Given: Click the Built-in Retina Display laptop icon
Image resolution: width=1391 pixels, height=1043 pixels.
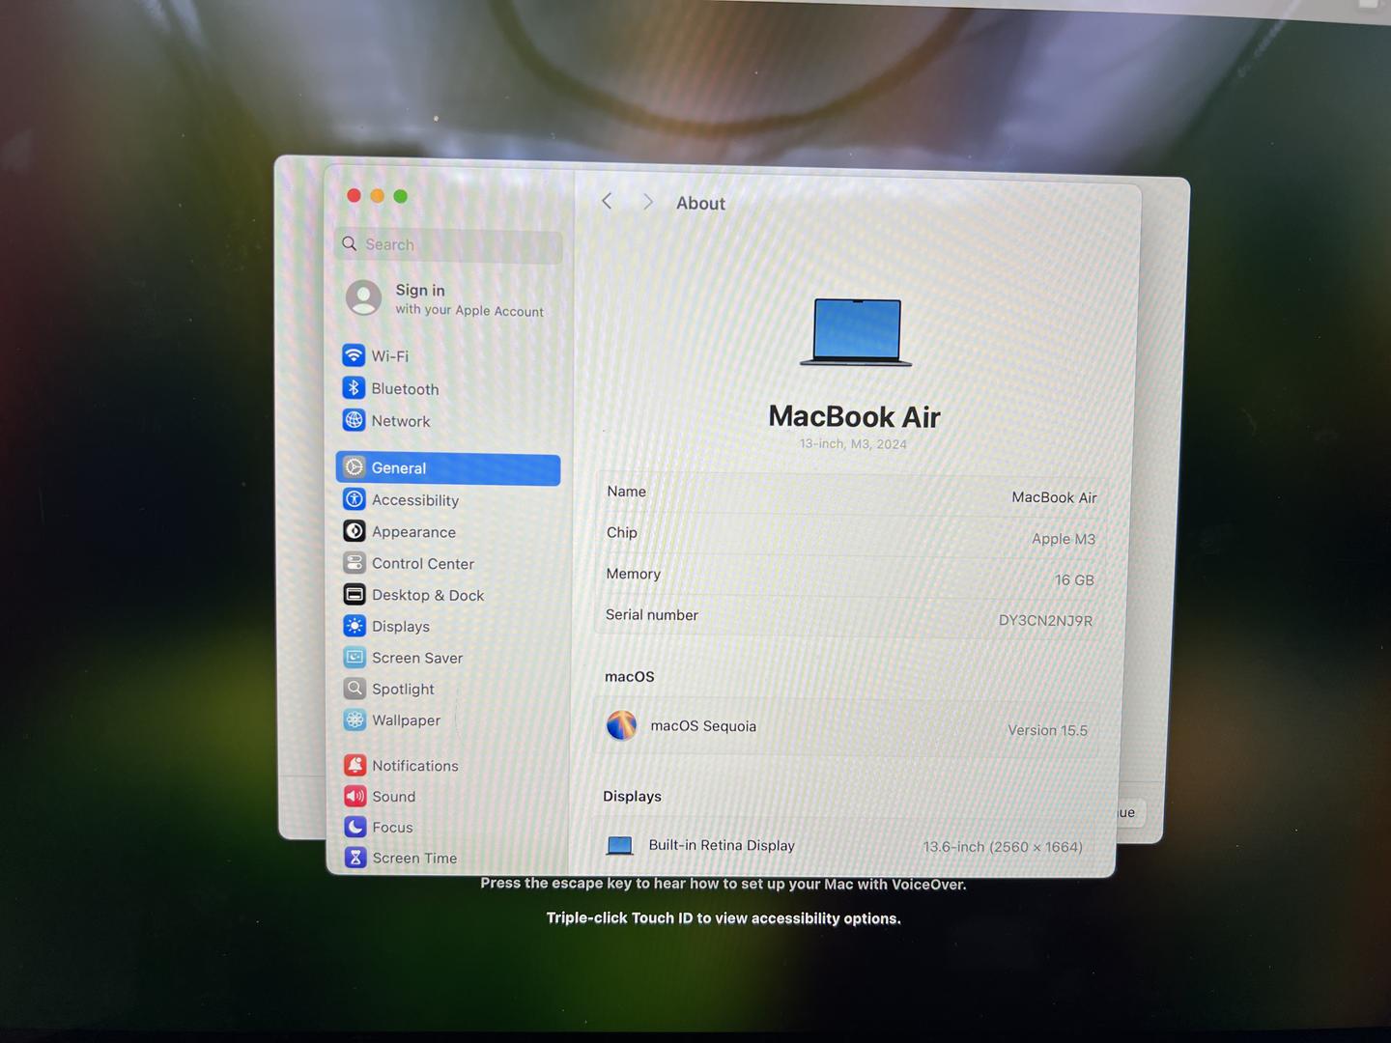Looking at the screenshot, I should coord(619,846).
